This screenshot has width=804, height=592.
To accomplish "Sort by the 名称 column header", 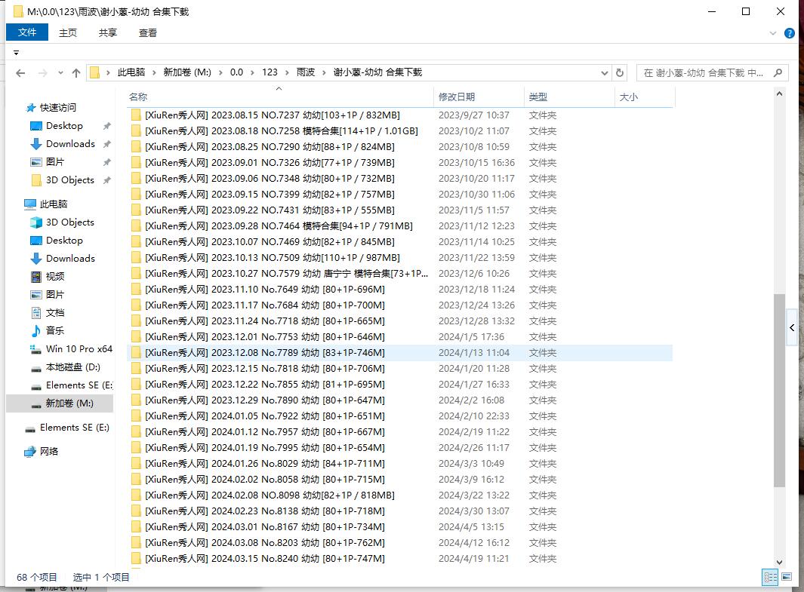I will (279, 97).
